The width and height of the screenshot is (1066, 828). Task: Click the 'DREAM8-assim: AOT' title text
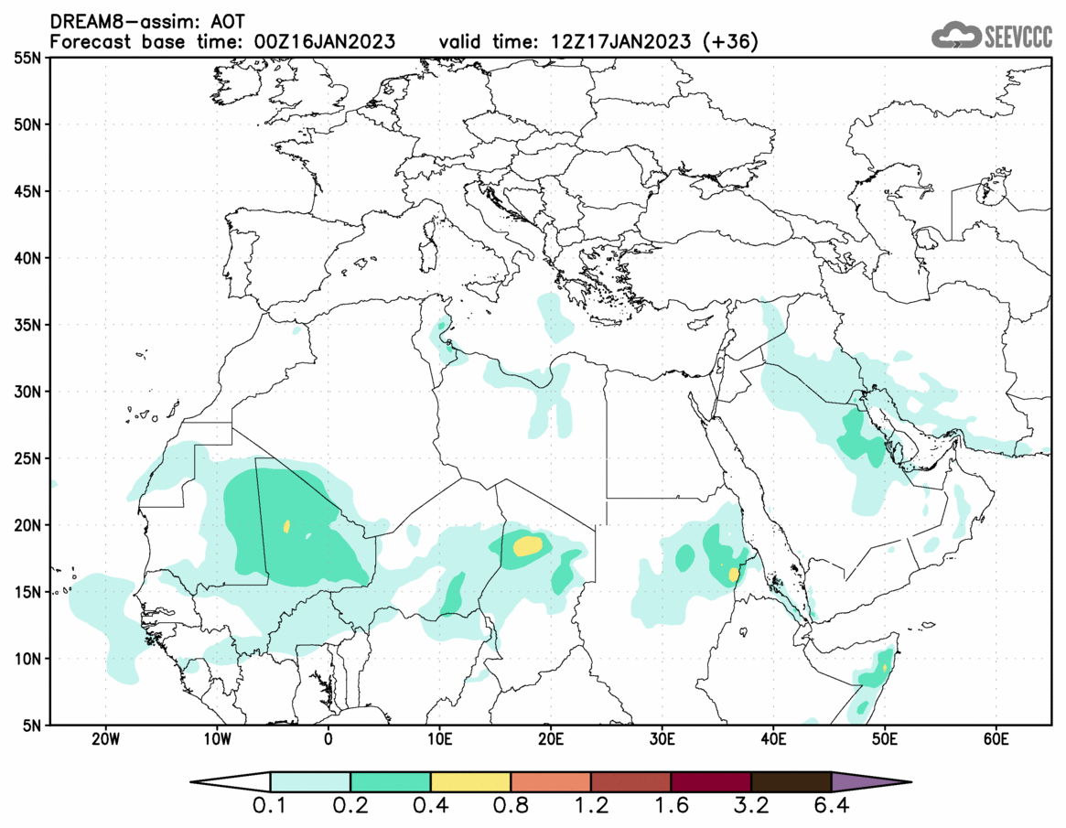coord(147,22)
